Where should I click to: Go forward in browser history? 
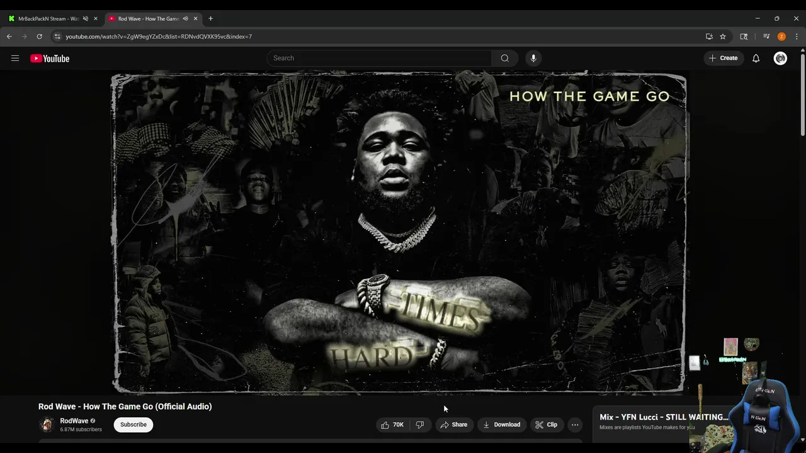(x=25, y=36)
